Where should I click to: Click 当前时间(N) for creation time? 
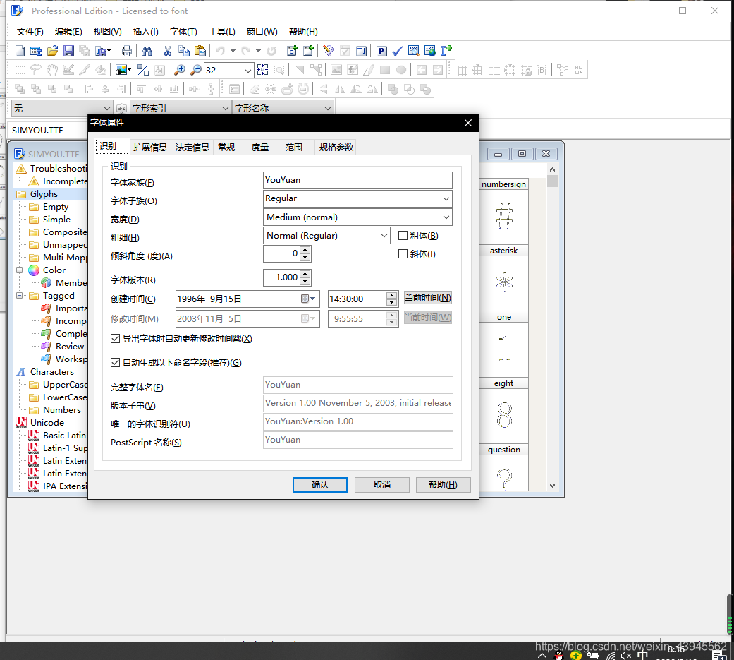click(x=428, y=298)
